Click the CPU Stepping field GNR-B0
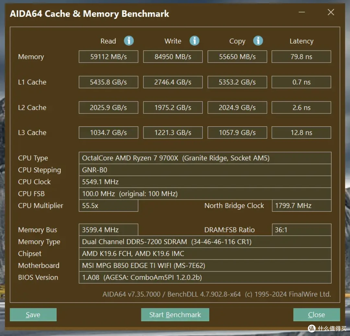This screenshot has height=336, width=350. click(205, 170)
